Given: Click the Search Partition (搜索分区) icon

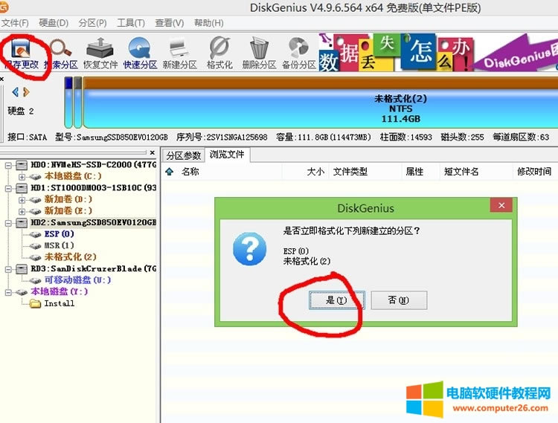Looking at the screenshot, I should point(60,52).
